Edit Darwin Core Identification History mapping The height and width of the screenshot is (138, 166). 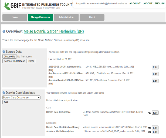coord(155,128)
